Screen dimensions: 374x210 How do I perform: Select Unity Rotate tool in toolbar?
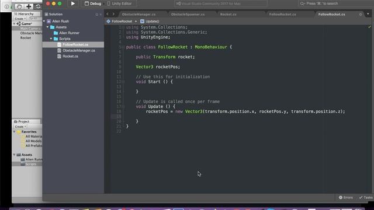click(x=38, y=6)
